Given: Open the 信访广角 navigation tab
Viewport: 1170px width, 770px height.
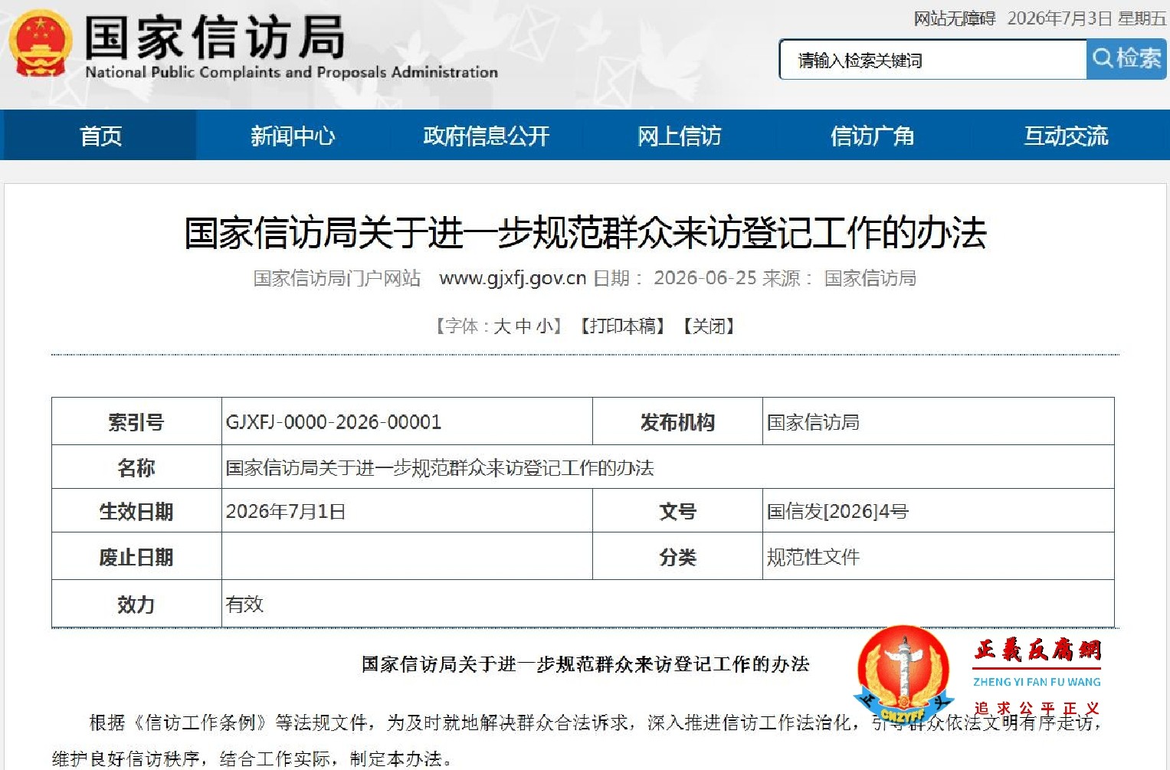Looking at the screenshot, I should 873,136.
